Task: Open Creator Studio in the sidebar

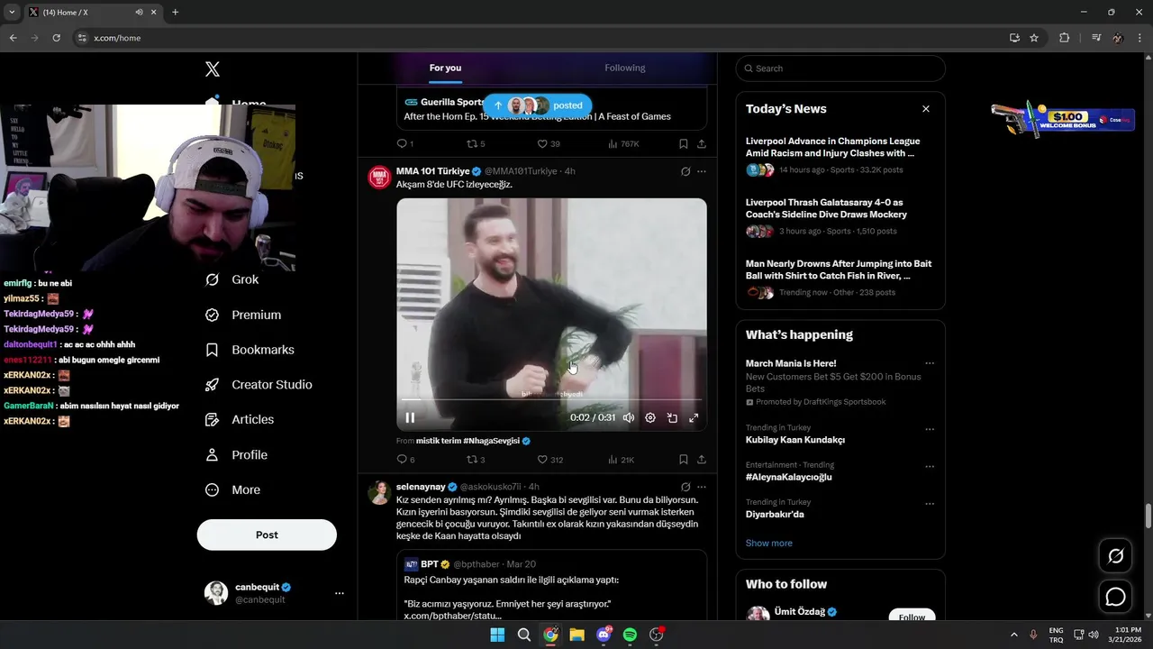Action: pos(258,384)
